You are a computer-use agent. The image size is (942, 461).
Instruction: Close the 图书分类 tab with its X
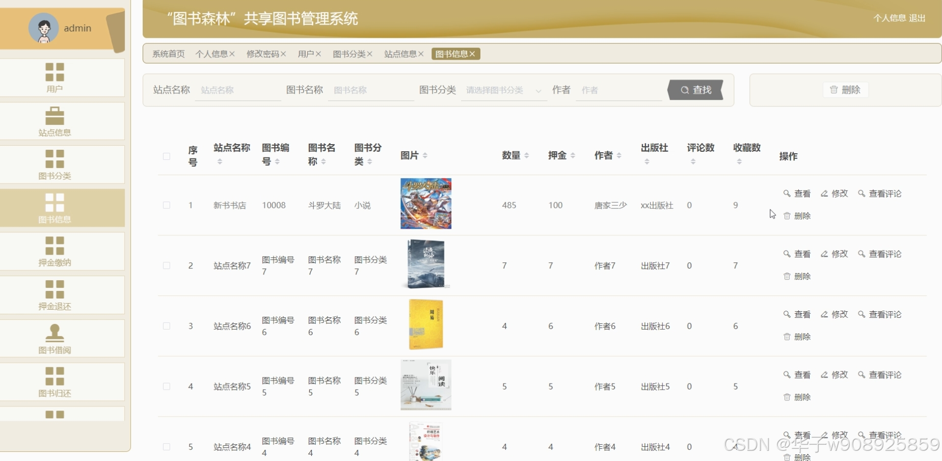tap(370, 54)
